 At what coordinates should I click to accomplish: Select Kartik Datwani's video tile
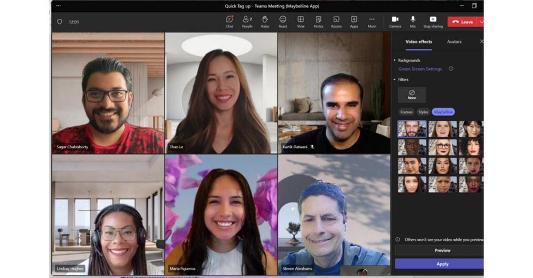(x=334, y=93)
